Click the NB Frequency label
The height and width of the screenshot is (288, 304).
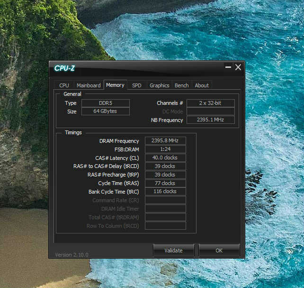(x=167, y=120)
